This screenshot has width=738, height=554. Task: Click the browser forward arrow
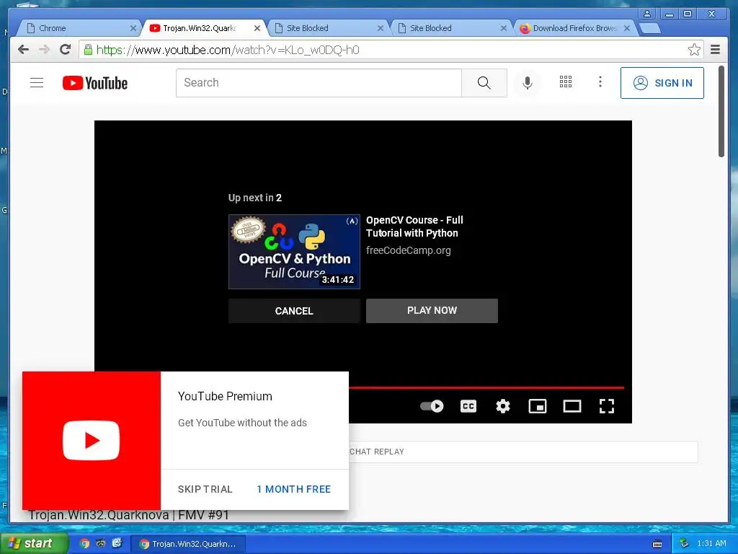(x=44, y=50)
